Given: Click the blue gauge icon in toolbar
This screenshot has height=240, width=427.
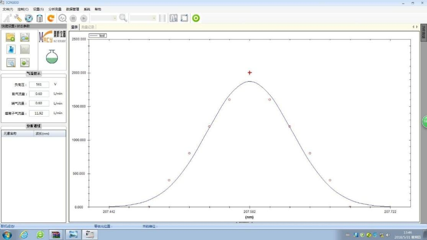Looking at the screenshot, I should pyautogui.click(x=29, y=18).
